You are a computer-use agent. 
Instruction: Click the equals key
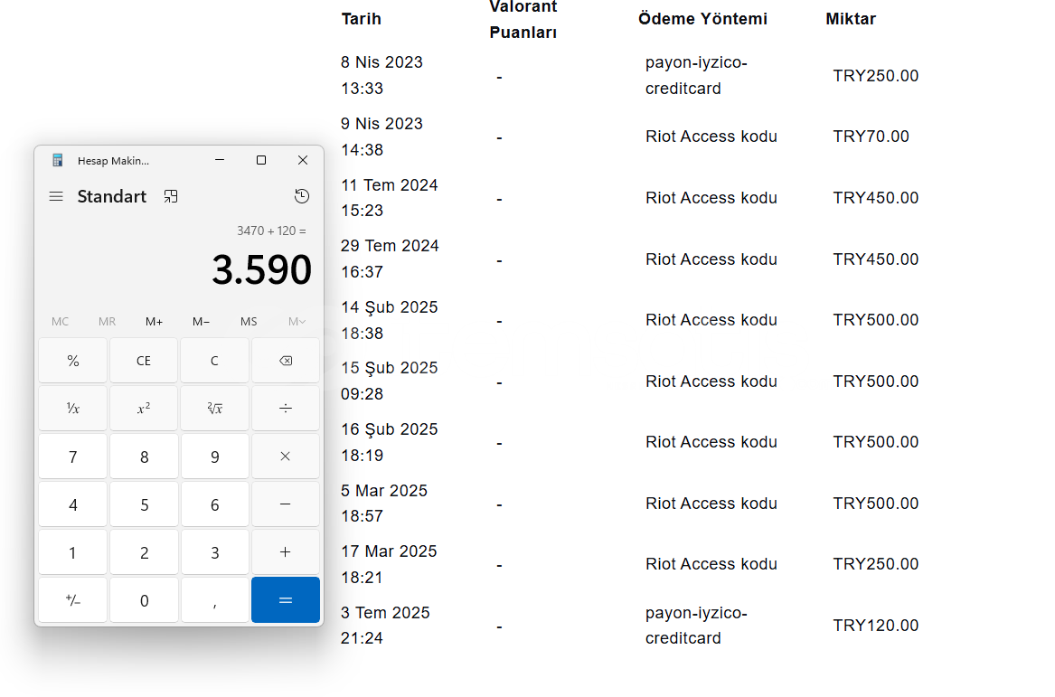tap(286, 600)
